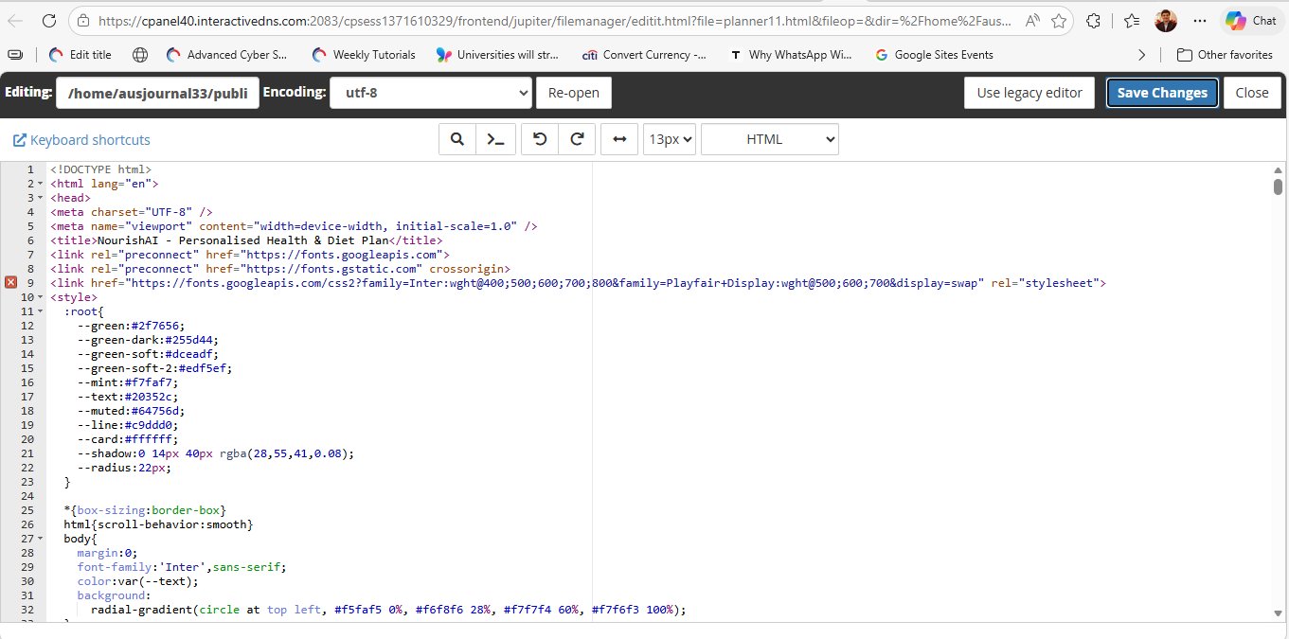Open the Keyboard shortcuts link

(90, 139)
